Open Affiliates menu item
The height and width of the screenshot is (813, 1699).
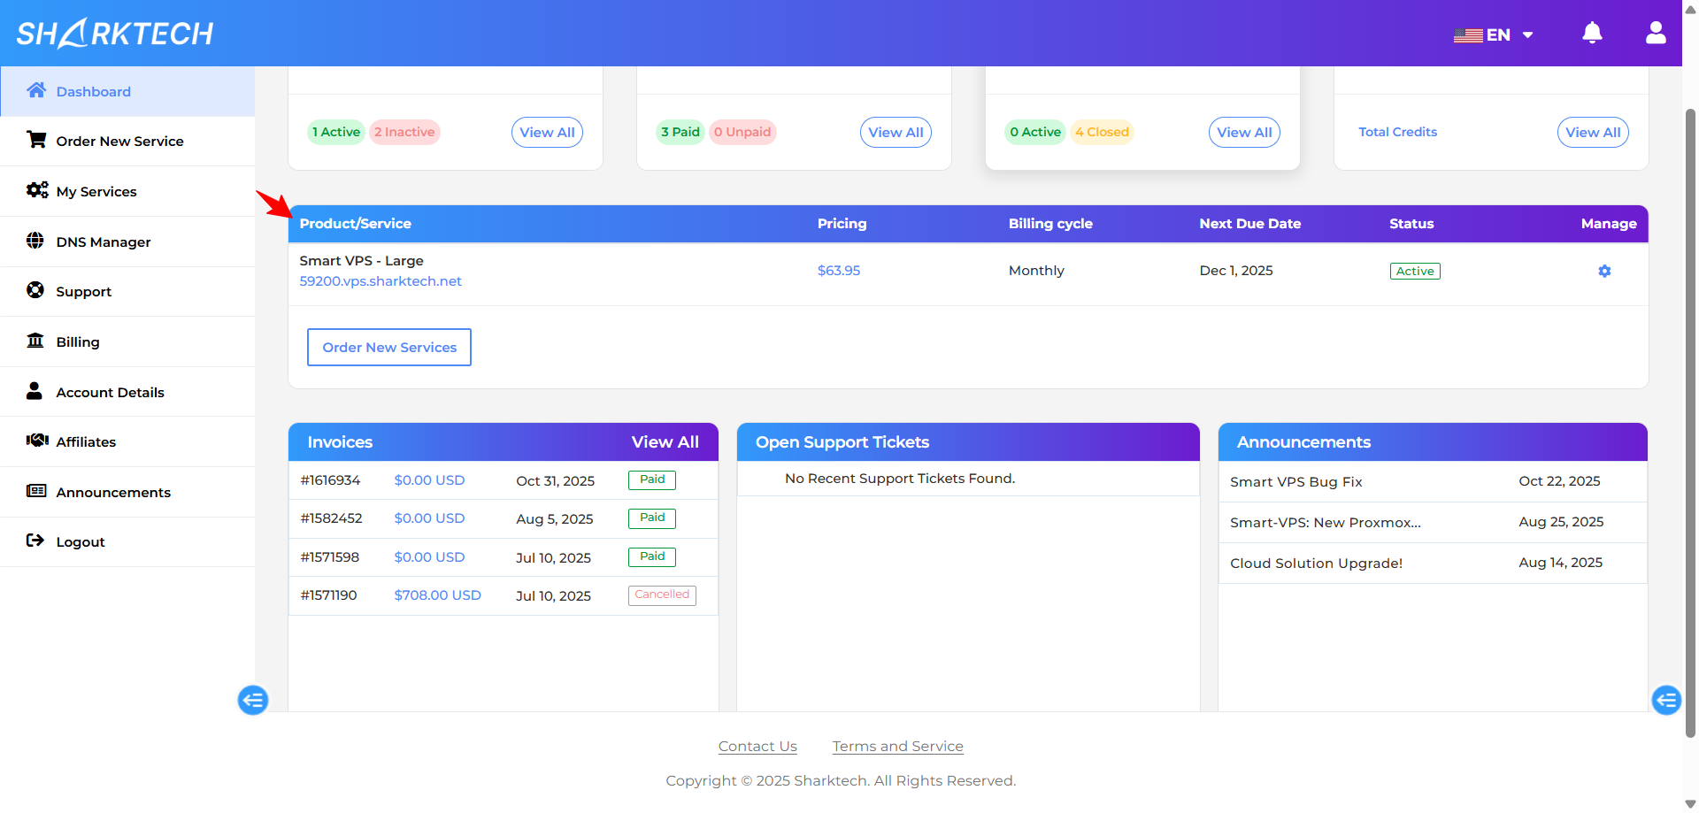pyautogui.click(x=127, y=442)
